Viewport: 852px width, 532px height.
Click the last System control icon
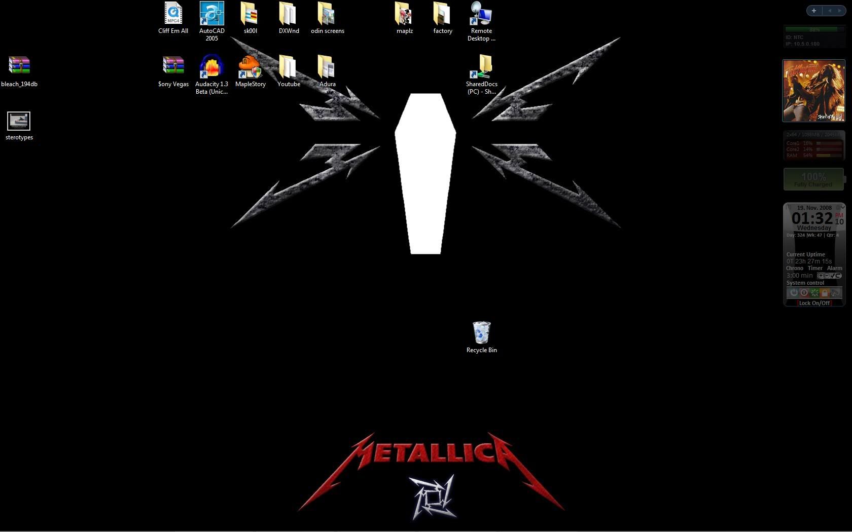[x=835, y=292]
